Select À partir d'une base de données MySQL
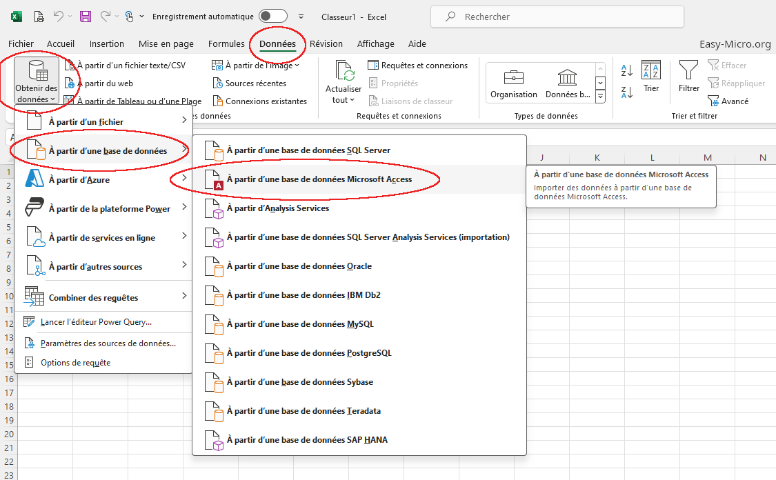 pyautogui.click(x=359, y=324)
